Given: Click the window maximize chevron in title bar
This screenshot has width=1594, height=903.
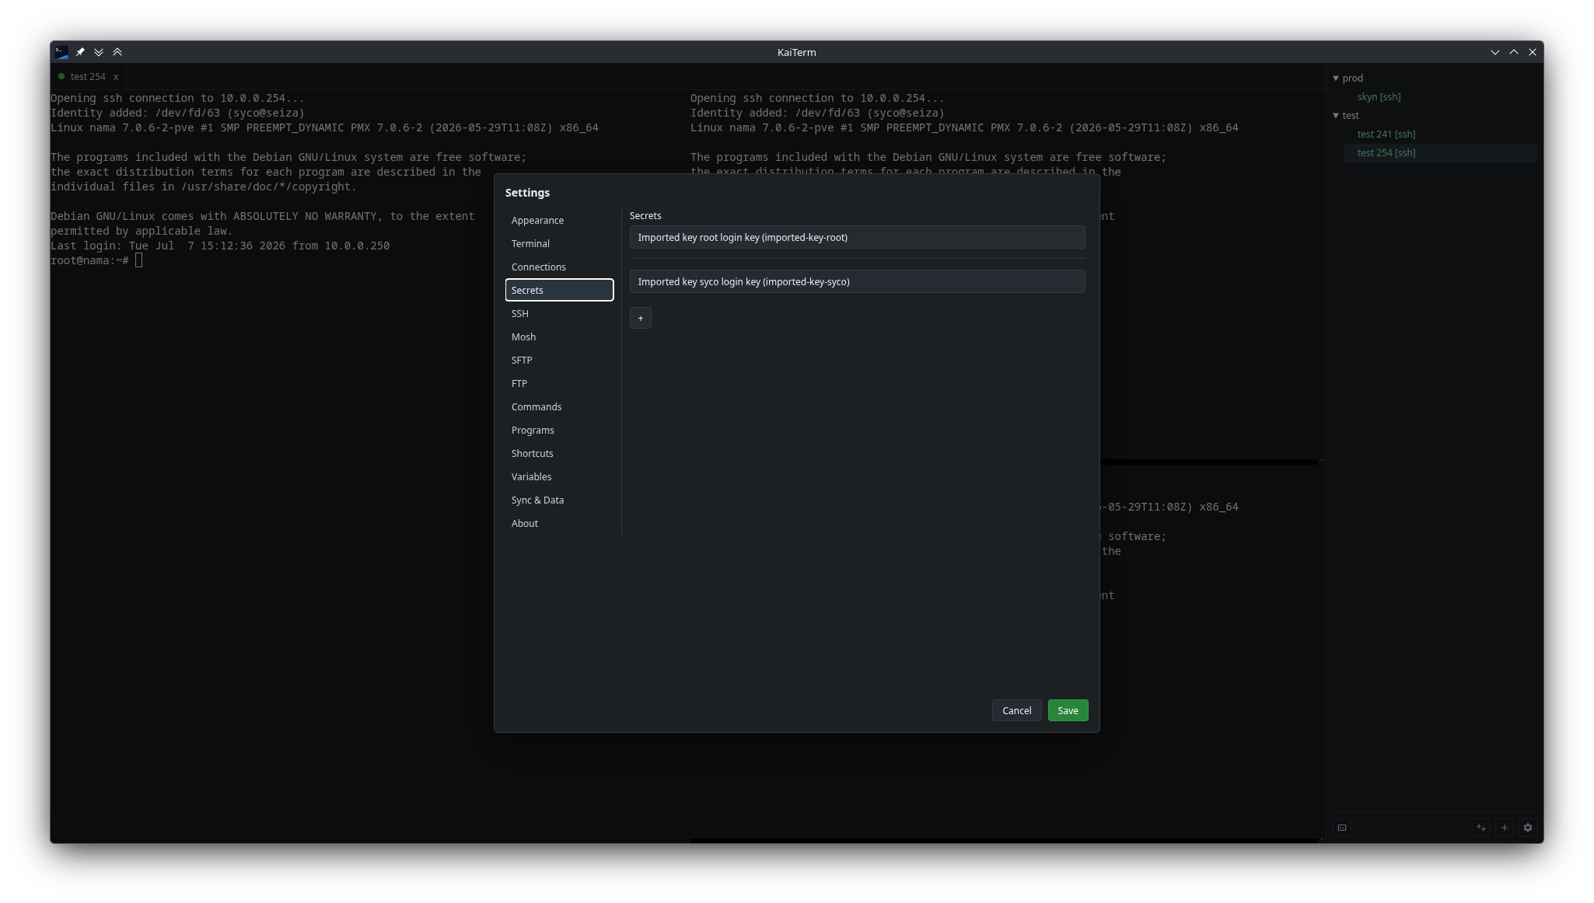Looking at the screenshot, I should click(1513, 52).
